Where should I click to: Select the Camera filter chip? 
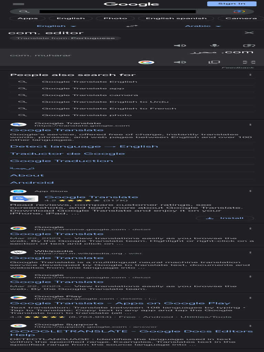[x=241, y=19]
